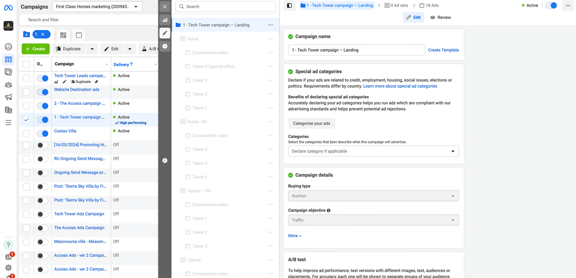Click the First Class business profile thumbnail
The width and height of the screenshot is (576, 278).
pos(8,26)
